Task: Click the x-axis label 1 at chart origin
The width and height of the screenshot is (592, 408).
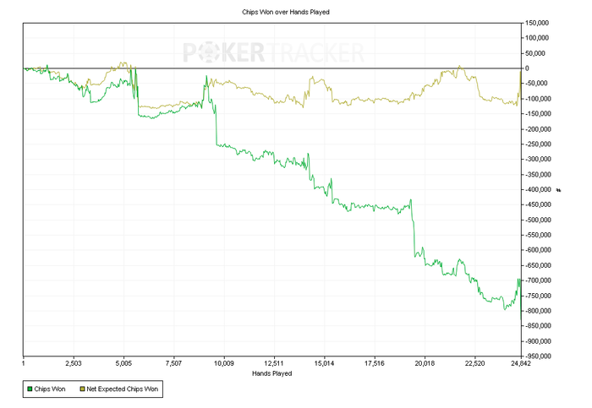Action: tap(24, 363)
